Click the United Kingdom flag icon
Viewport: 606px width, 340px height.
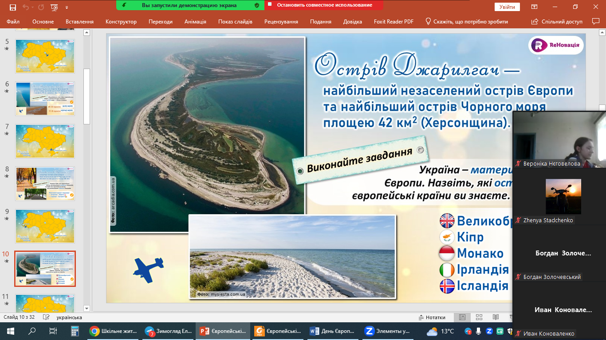click(447, 220)
